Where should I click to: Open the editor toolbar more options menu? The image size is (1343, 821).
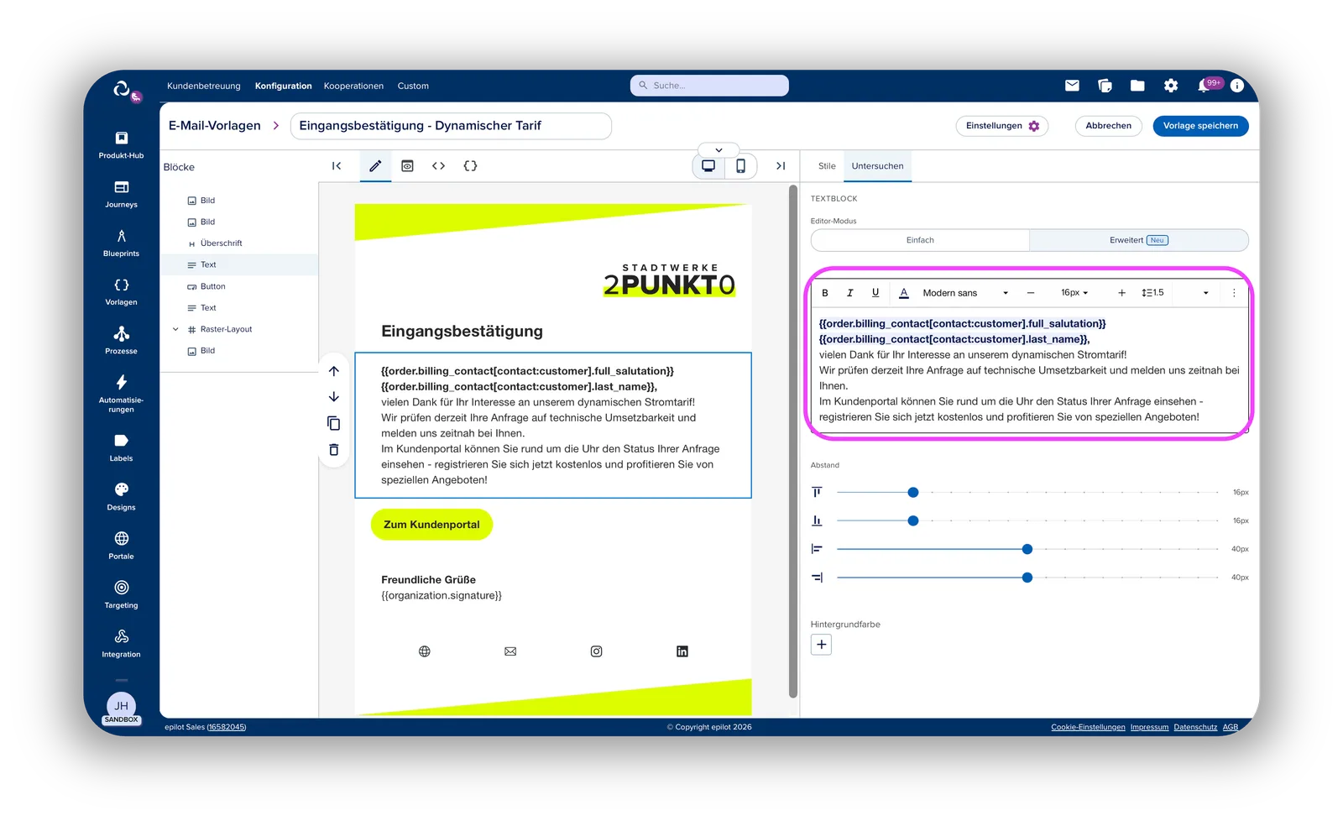pyautogui.click(x=1234, y=293)
